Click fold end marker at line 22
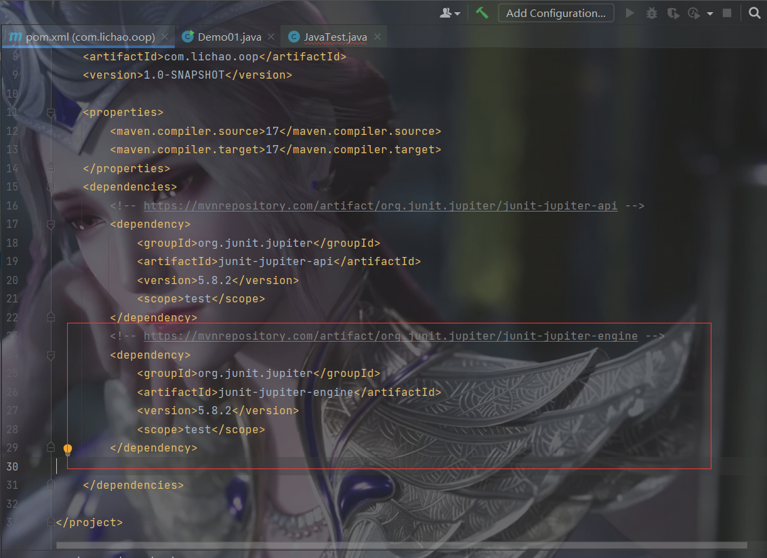This screenshot has width=767, height=558. (51, 317)
